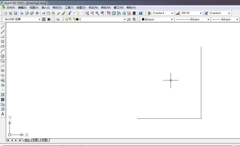Expand the AutoCAD 经典 workspace dropdown
Image resolution: width=240 pixels, height=146 pixels.
click(x=39, y=19)
